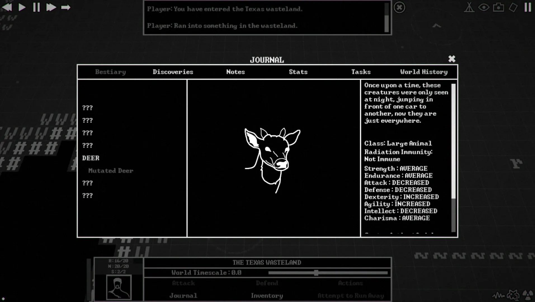Toggle the eye visibility icon

click(484, 8)
